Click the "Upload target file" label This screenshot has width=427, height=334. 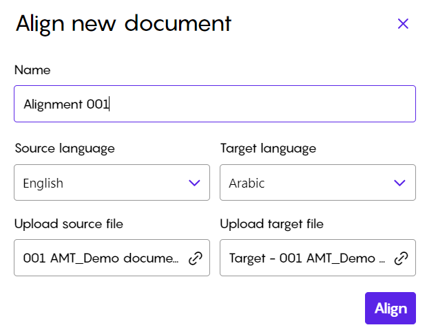click(x=272, y=224)
